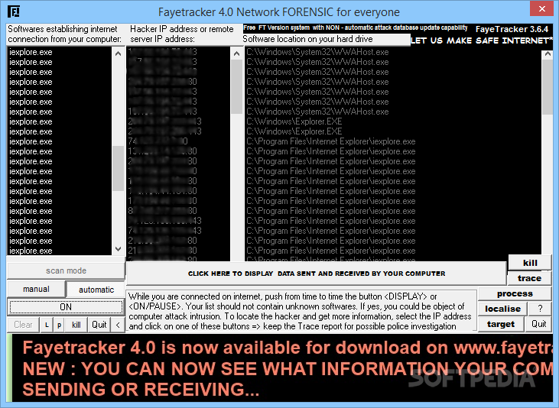Click up arrow of IP address list scrollbar

click(236, 53)
